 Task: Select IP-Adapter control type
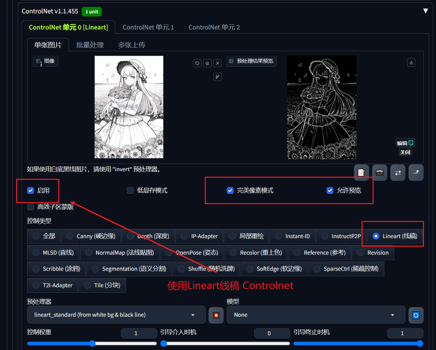199,236
